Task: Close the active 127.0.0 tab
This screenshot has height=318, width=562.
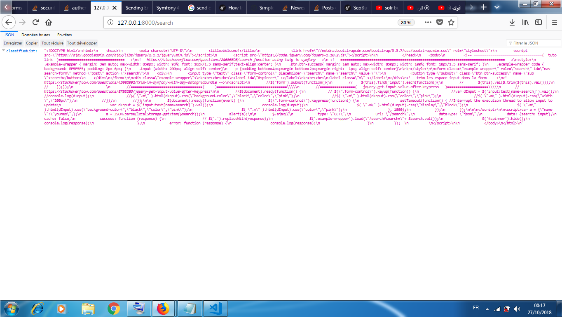Action: [114, 8]
